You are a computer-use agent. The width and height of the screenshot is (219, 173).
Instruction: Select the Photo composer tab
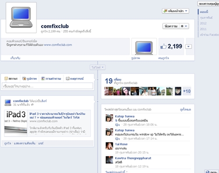click(x=29, y=79)
